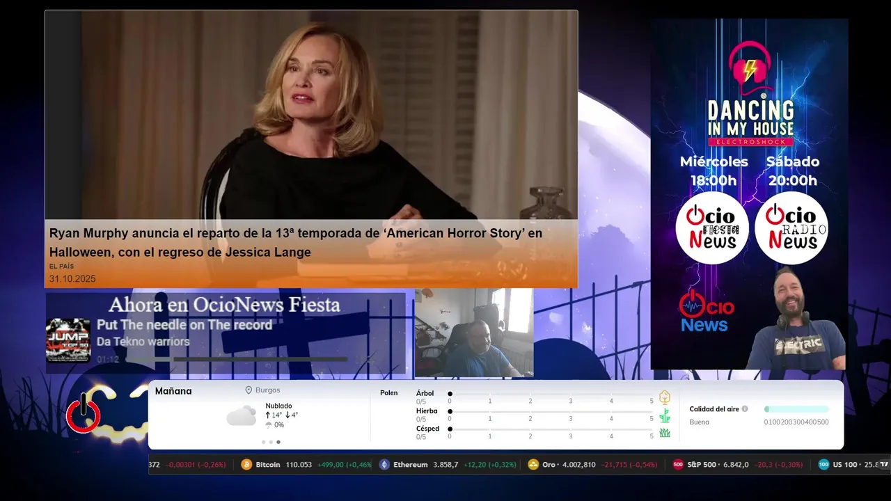
Task: Click the Oro price 4.002,810
Action: [x=578, y=465]
